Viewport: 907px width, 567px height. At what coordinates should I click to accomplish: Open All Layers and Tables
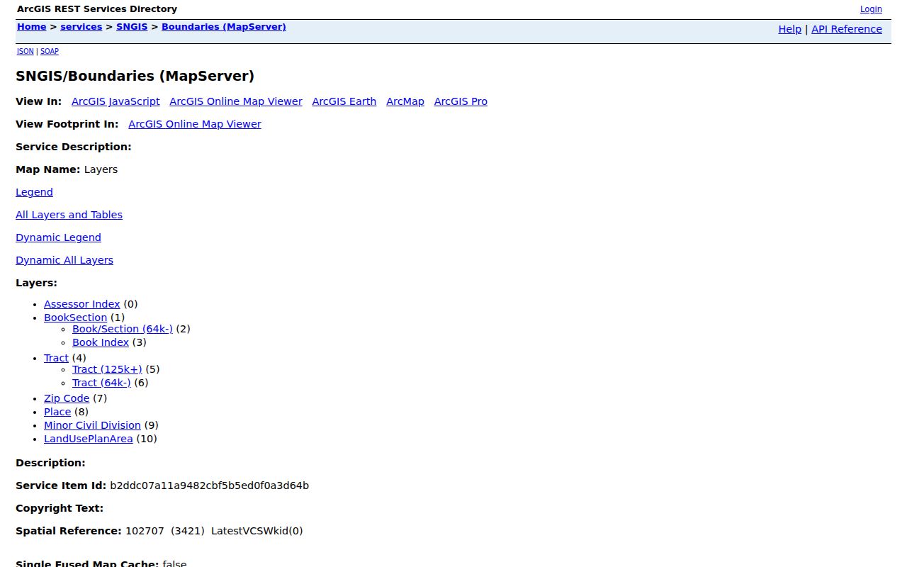click(x=69, y=215)
